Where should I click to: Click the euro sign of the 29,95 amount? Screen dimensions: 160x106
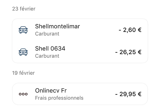pos(139,94)
